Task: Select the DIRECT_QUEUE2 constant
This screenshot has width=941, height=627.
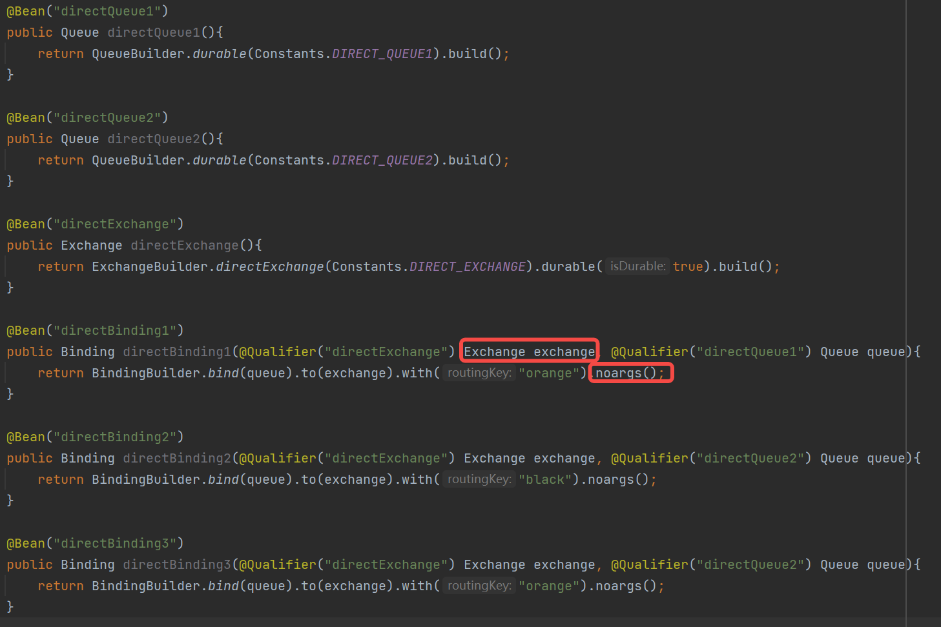Action: (x=382, y=160)
